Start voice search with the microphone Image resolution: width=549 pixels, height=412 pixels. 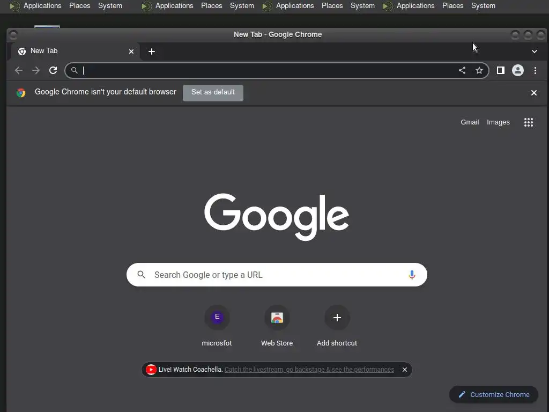click(412, 275)
